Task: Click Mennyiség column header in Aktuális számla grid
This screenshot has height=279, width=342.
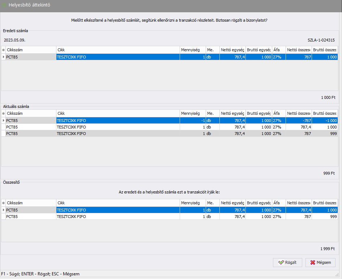Action: [192, 113]
